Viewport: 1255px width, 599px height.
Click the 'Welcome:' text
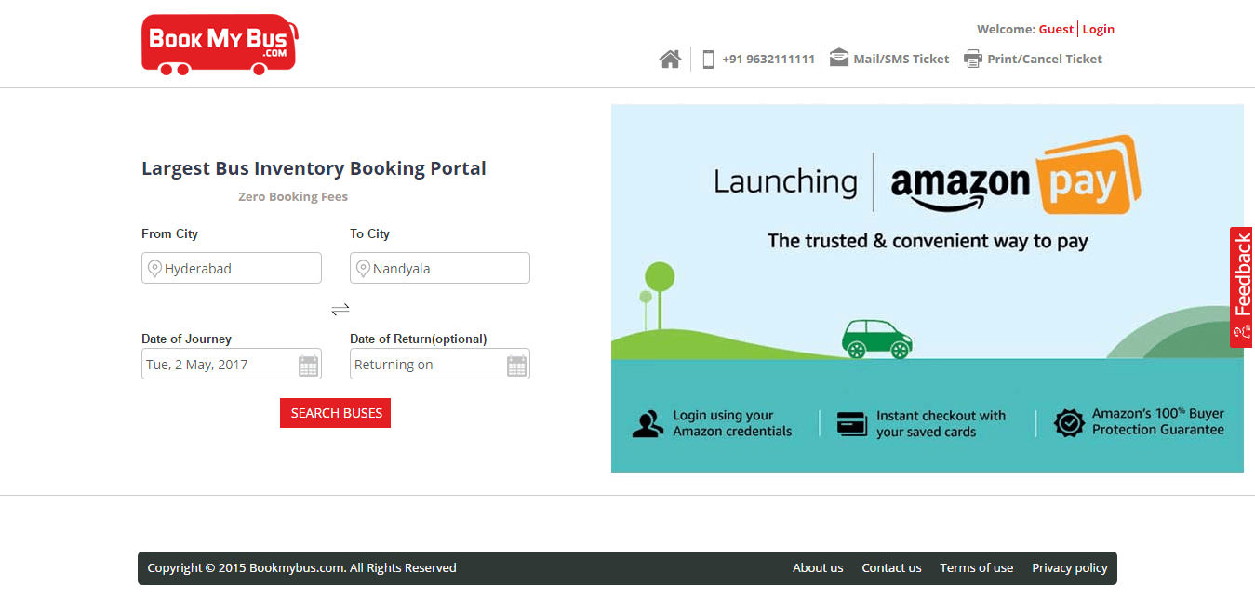[1006, 29]
